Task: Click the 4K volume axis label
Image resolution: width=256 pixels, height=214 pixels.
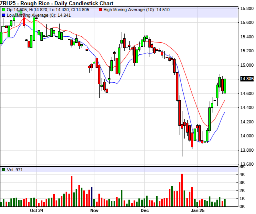Action: click(x=243, y=175)
